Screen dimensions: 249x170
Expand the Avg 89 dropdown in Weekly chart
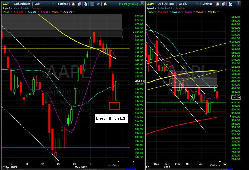218,12
